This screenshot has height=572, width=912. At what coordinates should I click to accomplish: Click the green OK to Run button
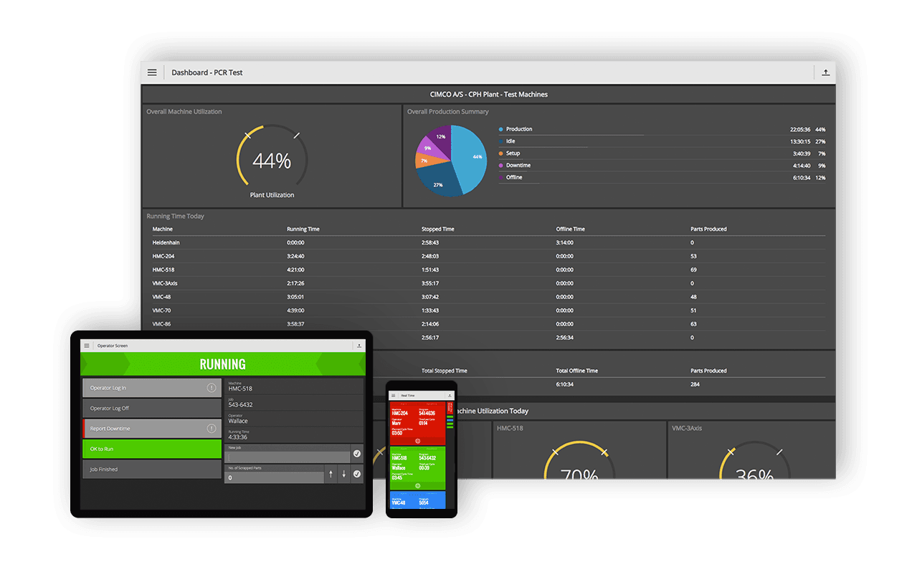[x=152, y=449]
